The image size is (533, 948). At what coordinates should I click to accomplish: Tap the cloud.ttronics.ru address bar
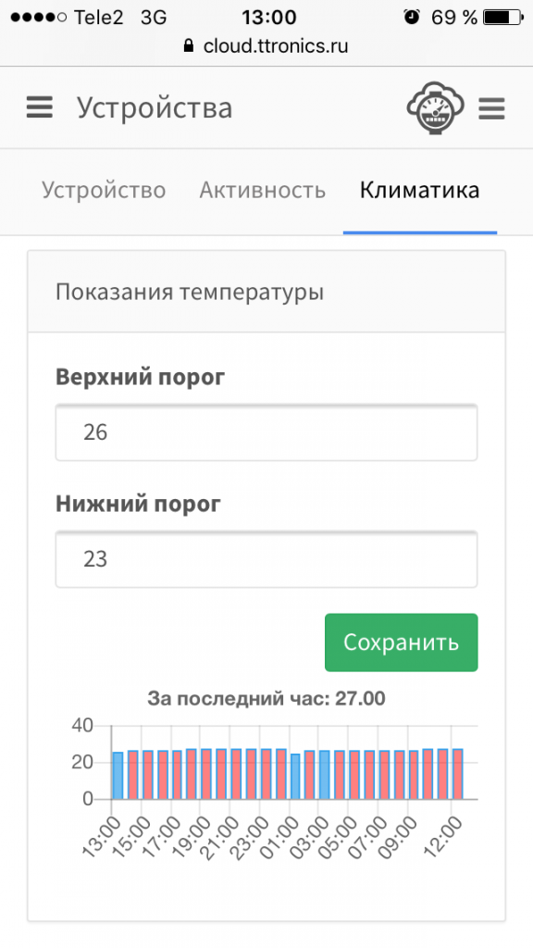266,45
